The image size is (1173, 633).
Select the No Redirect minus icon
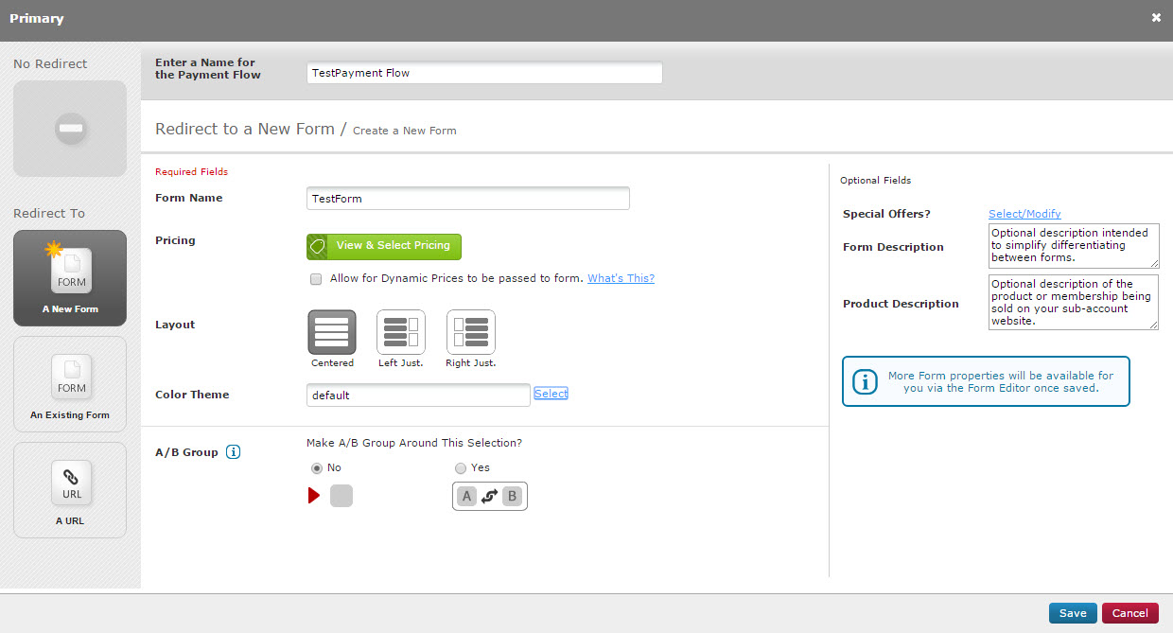coord(70,129)
